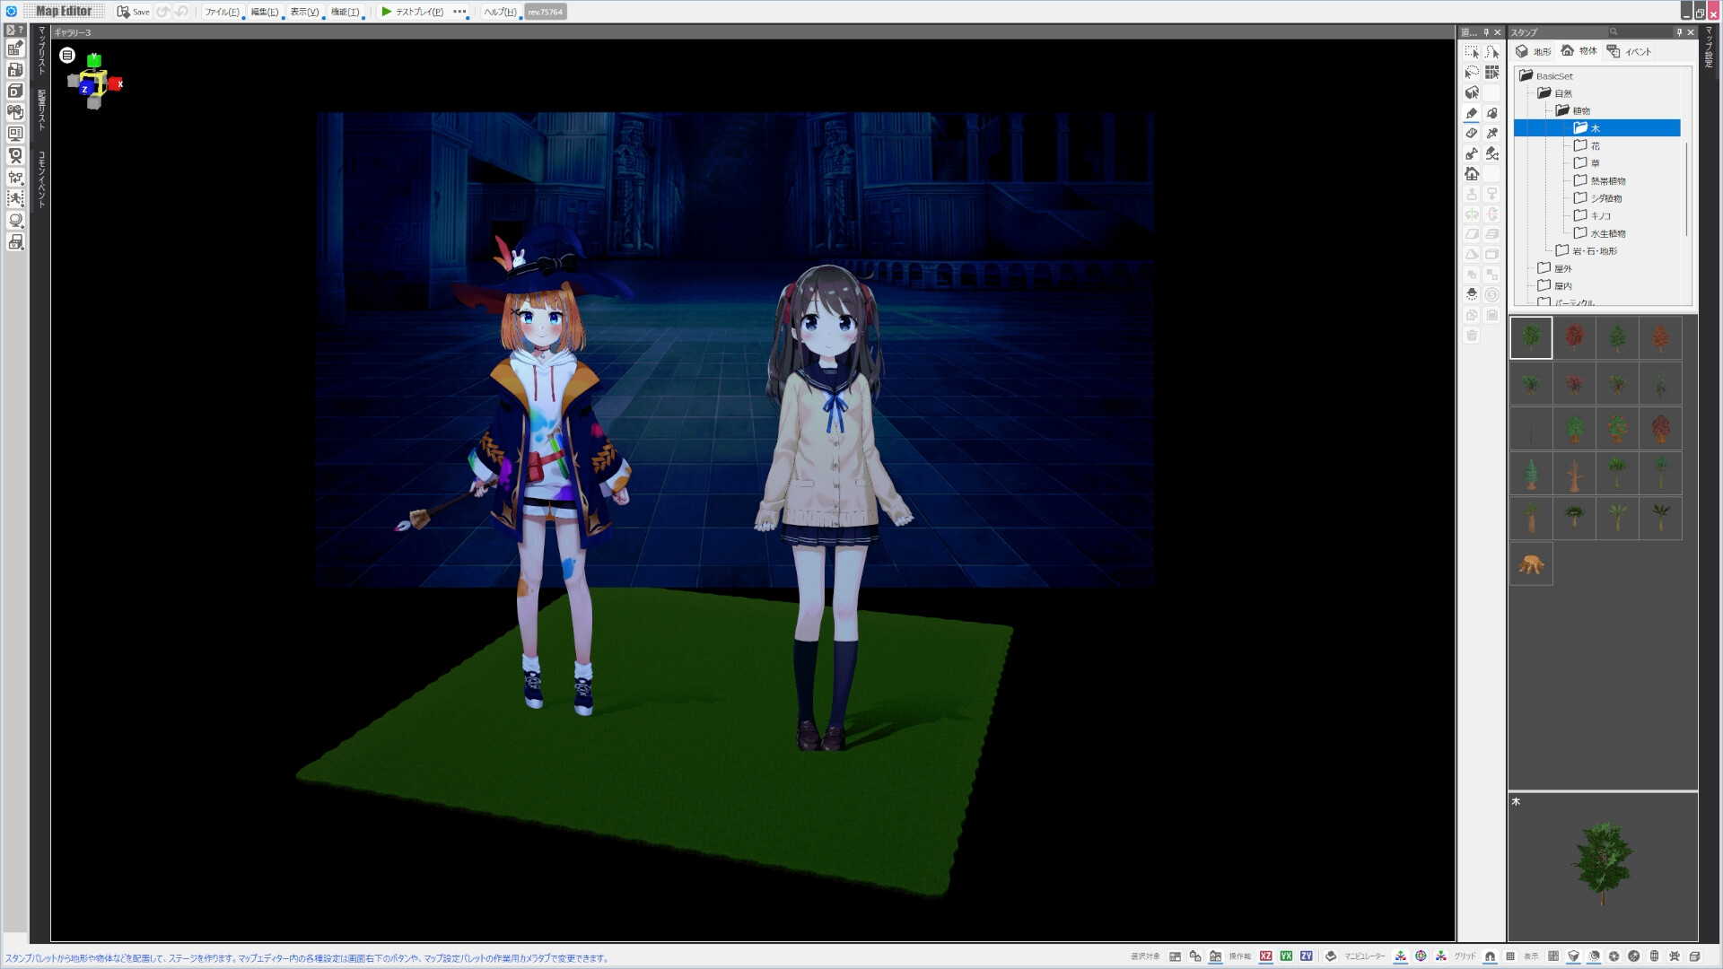Toggle the ZY operation axis
Screen dimensions: 1723x969
tap(1306, 956)
